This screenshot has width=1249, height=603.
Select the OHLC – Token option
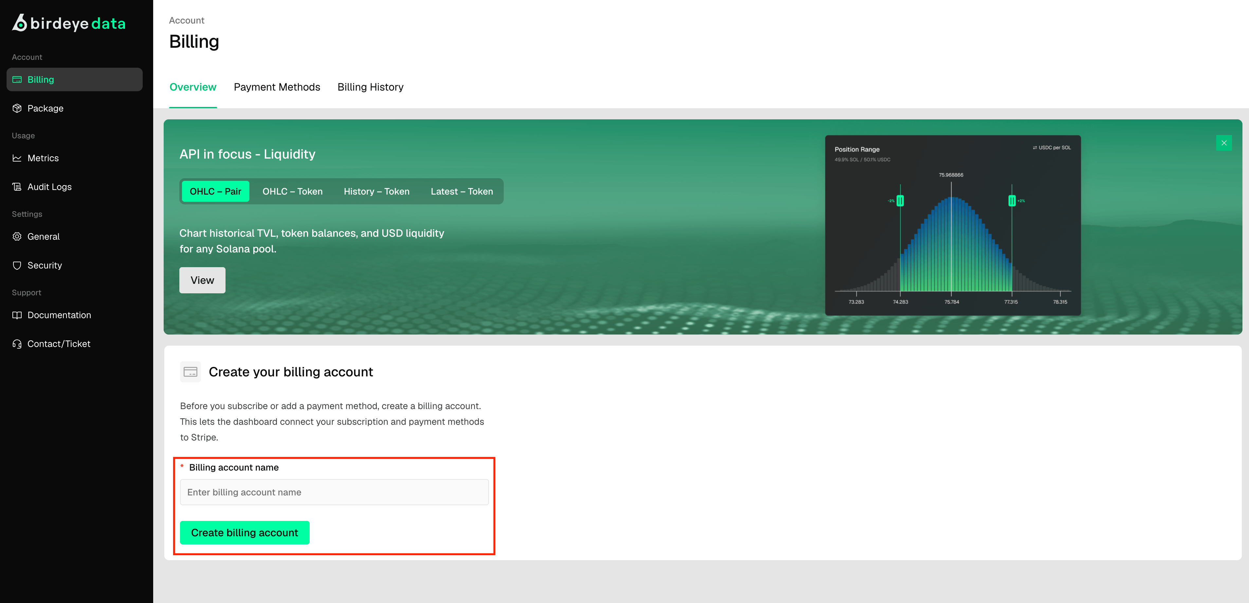coord(292,191)
